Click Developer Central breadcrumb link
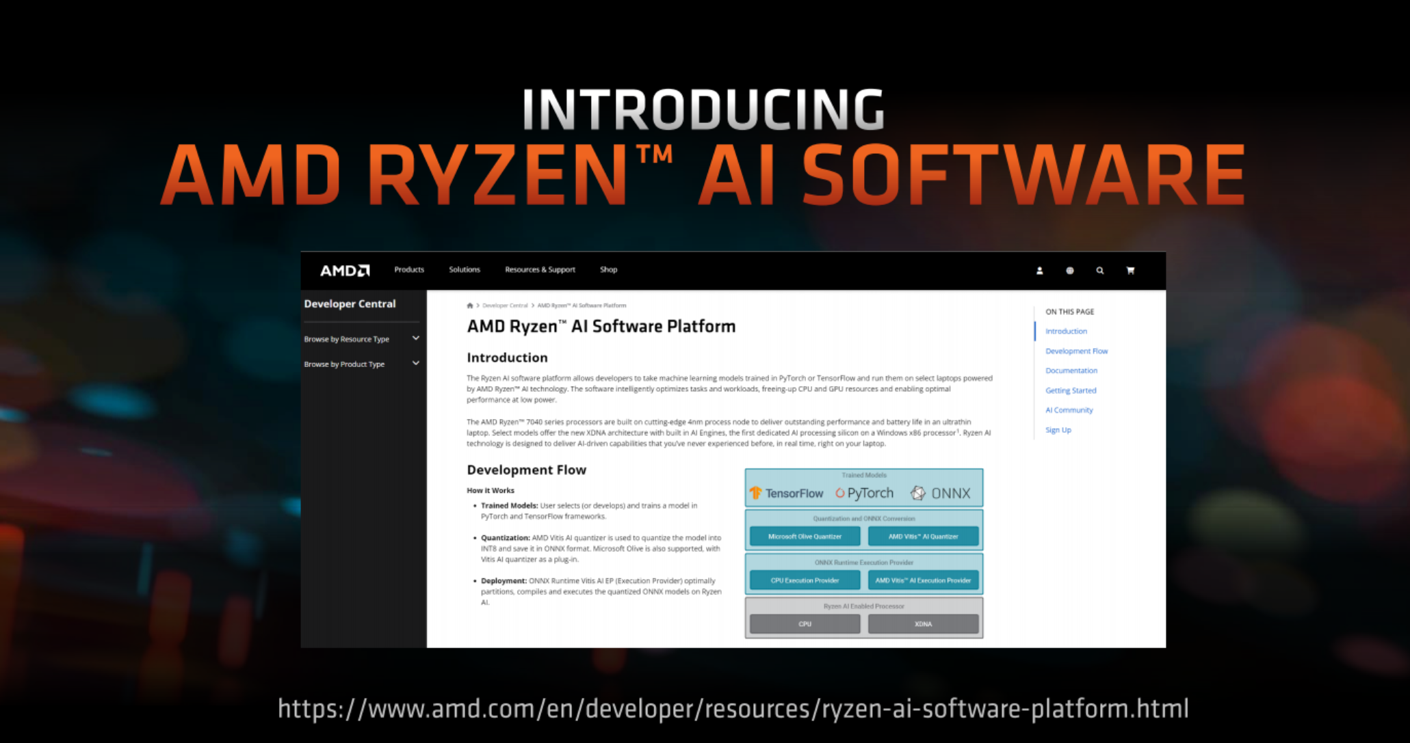1410x743 pixels. coord(505,306)
